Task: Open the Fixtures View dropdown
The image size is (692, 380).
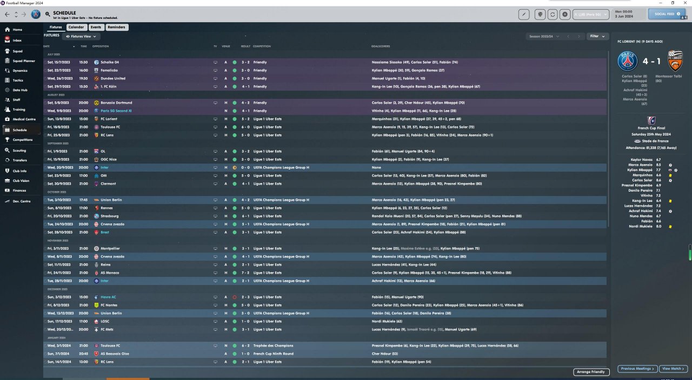Action: [81, 36]
